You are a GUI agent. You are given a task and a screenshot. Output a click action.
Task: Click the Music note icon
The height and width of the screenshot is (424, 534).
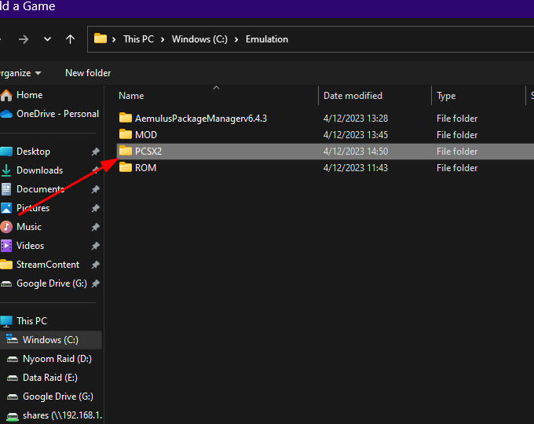(6, 227)
